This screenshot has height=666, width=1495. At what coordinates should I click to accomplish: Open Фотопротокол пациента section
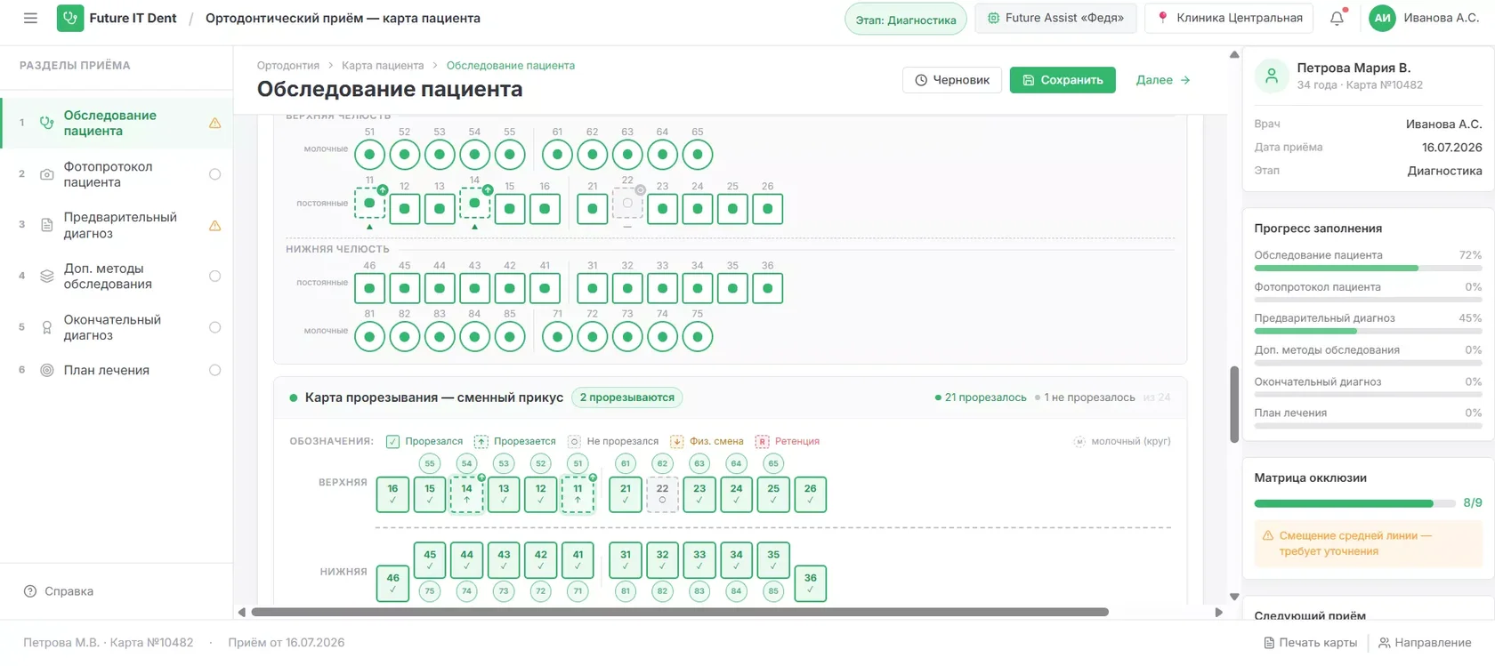pyautogui.click(x=117, y=174)
